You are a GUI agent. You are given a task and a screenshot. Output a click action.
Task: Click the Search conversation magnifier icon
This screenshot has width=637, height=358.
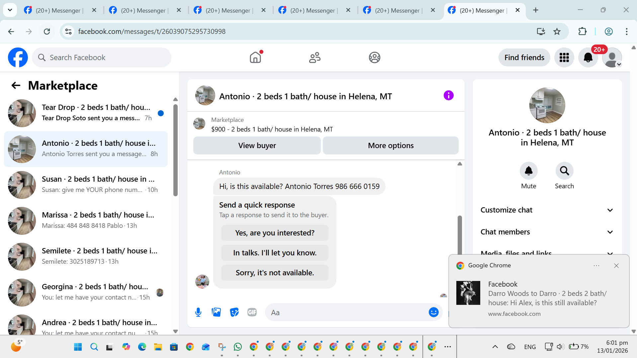pos(564,171)
